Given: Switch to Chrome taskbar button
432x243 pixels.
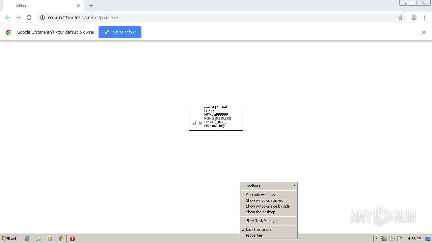Looking at the screenshot, I should coord(61,239).
